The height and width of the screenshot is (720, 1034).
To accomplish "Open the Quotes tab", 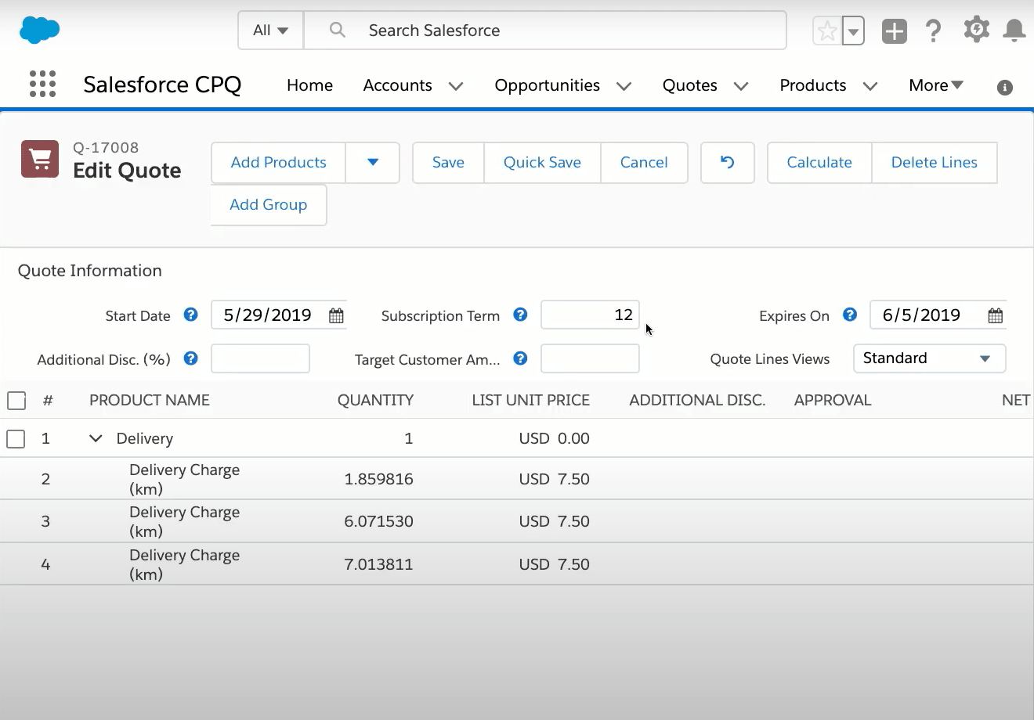I will (689, 85).
